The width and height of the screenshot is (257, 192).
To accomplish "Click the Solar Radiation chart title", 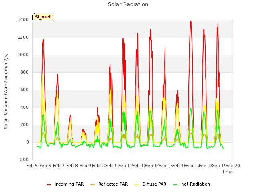I will point(128,4).
